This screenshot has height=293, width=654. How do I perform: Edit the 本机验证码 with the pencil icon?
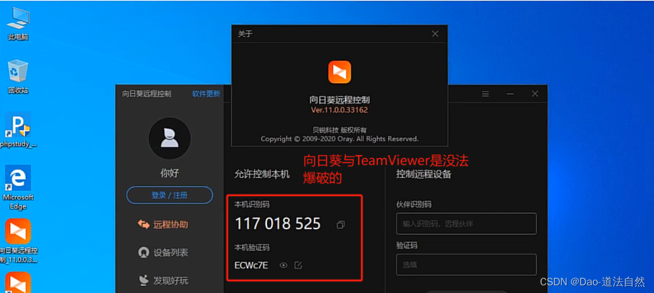pos(298,265)
